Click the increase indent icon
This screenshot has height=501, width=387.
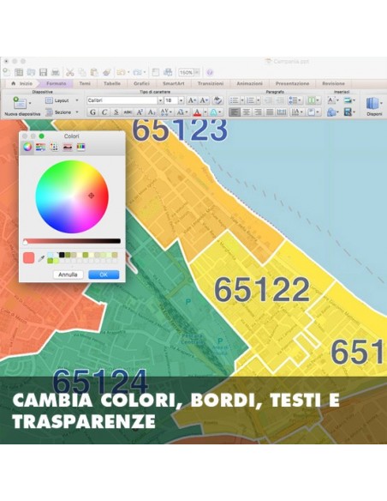[280, 100]
